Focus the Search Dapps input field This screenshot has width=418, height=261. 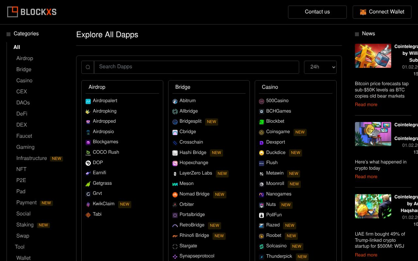196,67
